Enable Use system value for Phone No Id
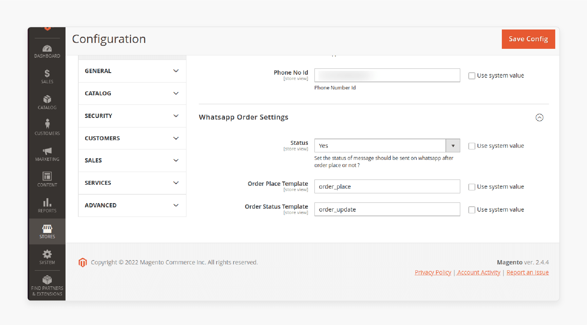The image size is (587, 325). tap(472, 76)
